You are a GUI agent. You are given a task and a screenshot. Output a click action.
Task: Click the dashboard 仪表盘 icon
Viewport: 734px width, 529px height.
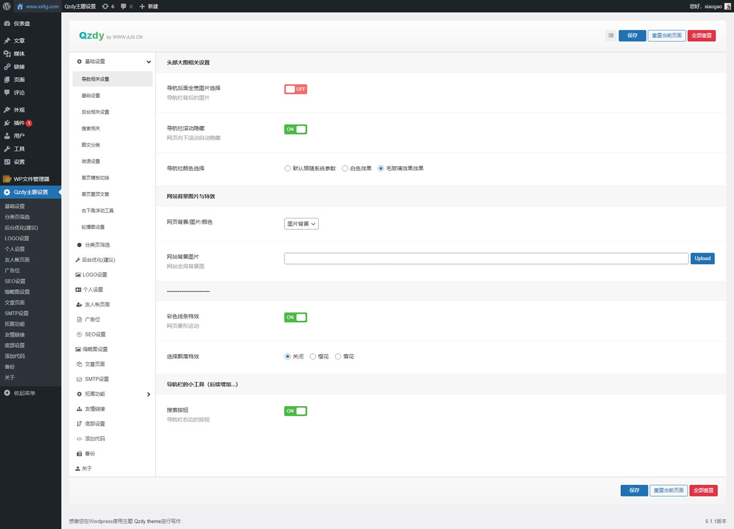pos(7,23)
